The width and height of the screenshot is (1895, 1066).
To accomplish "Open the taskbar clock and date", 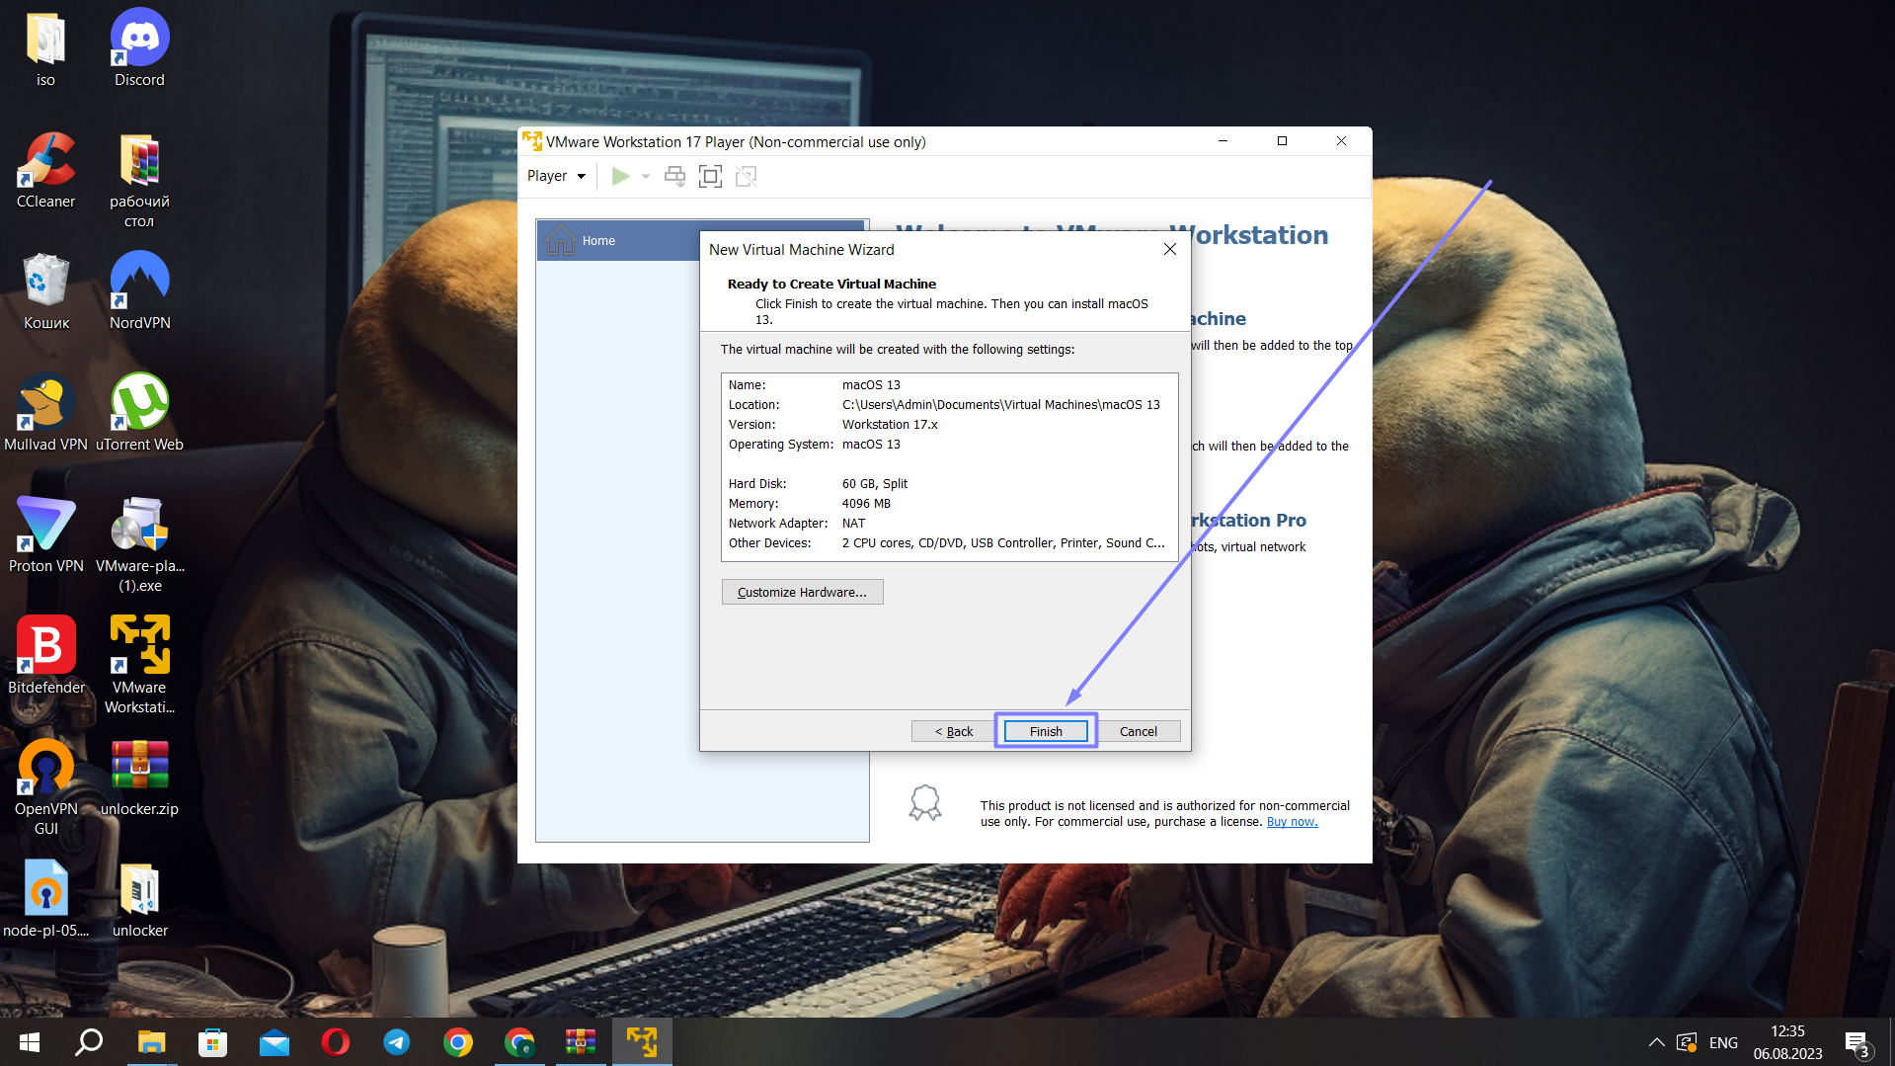I will [x=1787, y=1042].
